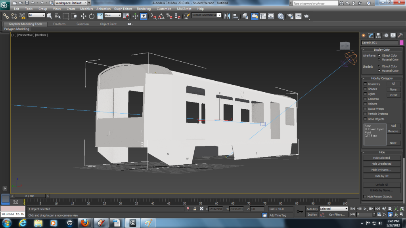Screen dimensions: 406x228
Task: Activate Select and Rotate tool
Action: pos(92,16)
